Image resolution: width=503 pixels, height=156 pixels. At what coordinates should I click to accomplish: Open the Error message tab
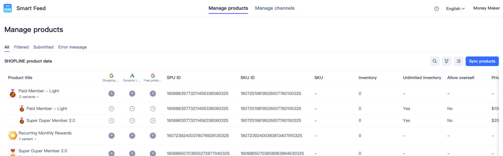pyautogui.click(x=72, y=47)
